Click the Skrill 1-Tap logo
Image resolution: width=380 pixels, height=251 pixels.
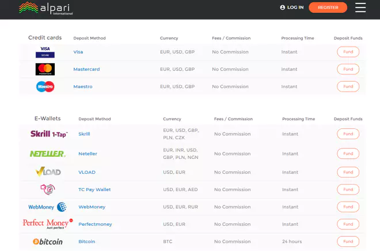(x=49, y=134)
